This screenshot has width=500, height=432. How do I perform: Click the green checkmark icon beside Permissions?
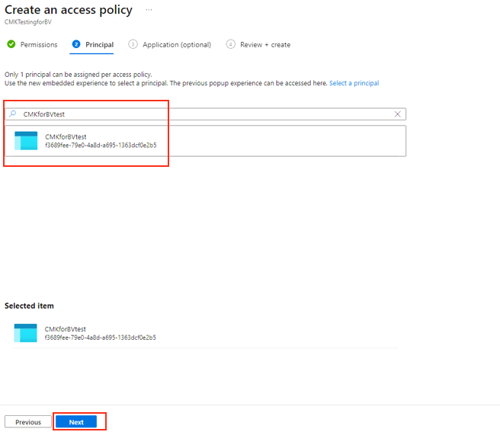[11, 44]
